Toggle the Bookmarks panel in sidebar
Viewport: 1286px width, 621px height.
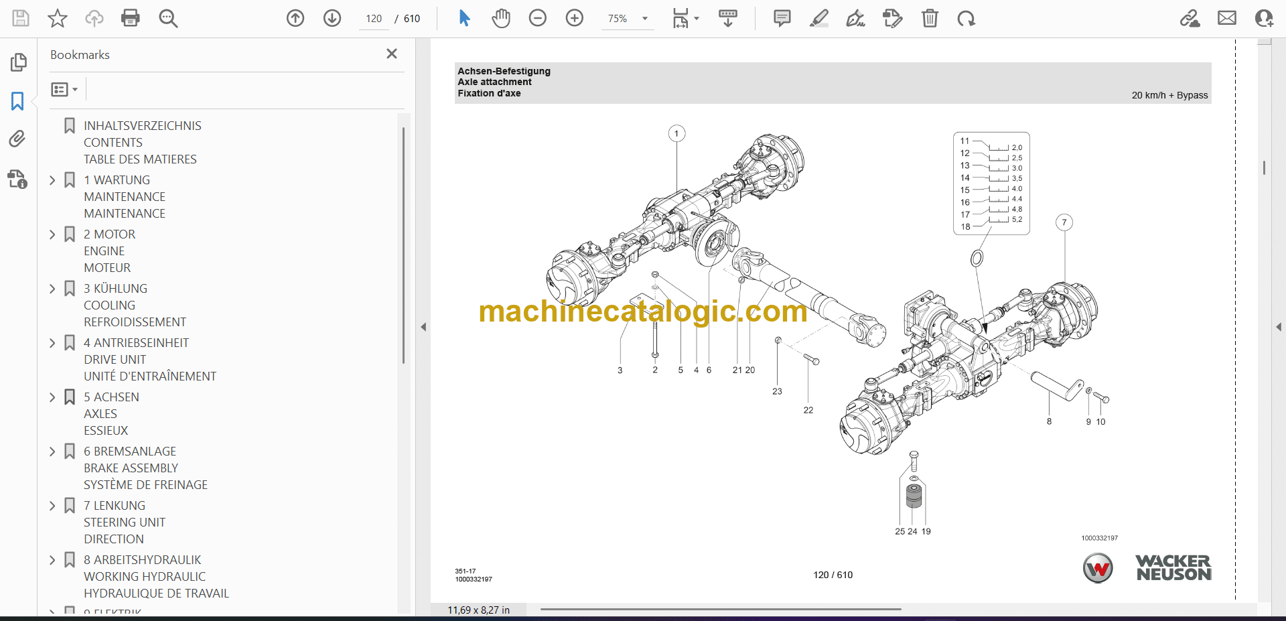(17, 101)
